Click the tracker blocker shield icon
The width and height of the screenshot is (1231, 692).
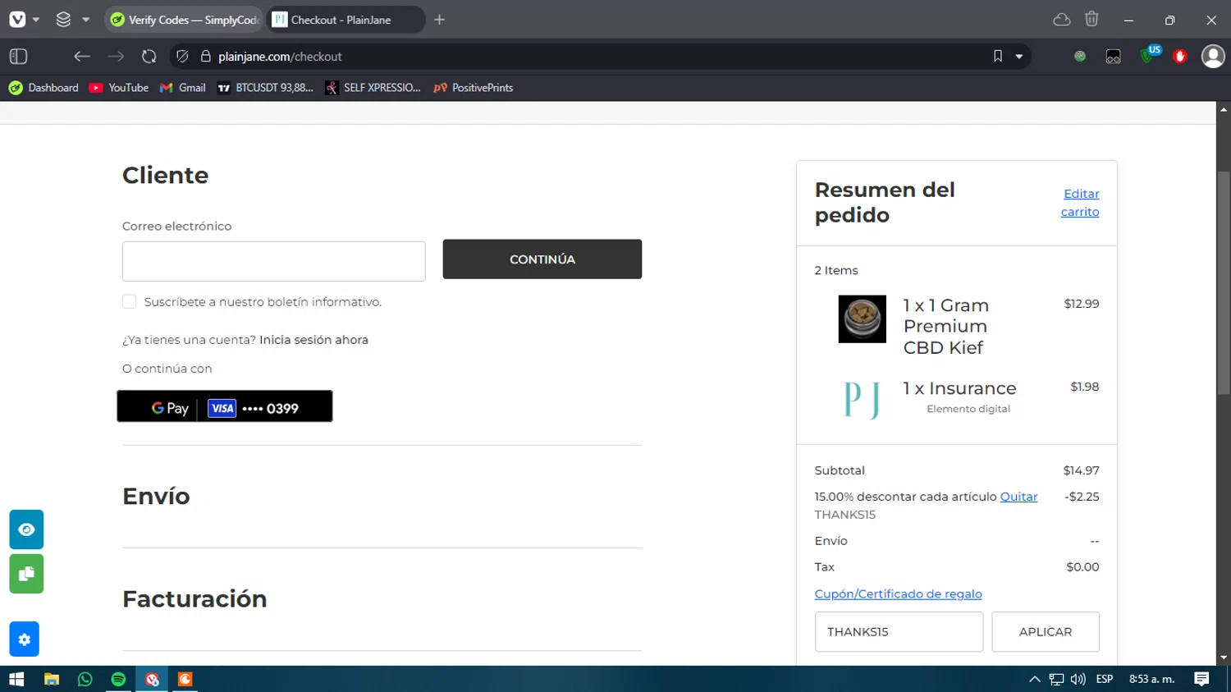coord(182,57)
